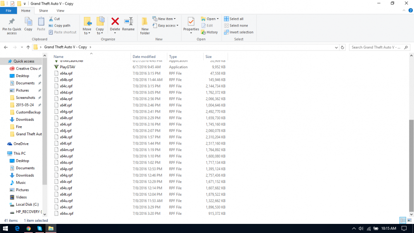
Task: Open volume control in system tray
Action: click(x=361, y=228)
